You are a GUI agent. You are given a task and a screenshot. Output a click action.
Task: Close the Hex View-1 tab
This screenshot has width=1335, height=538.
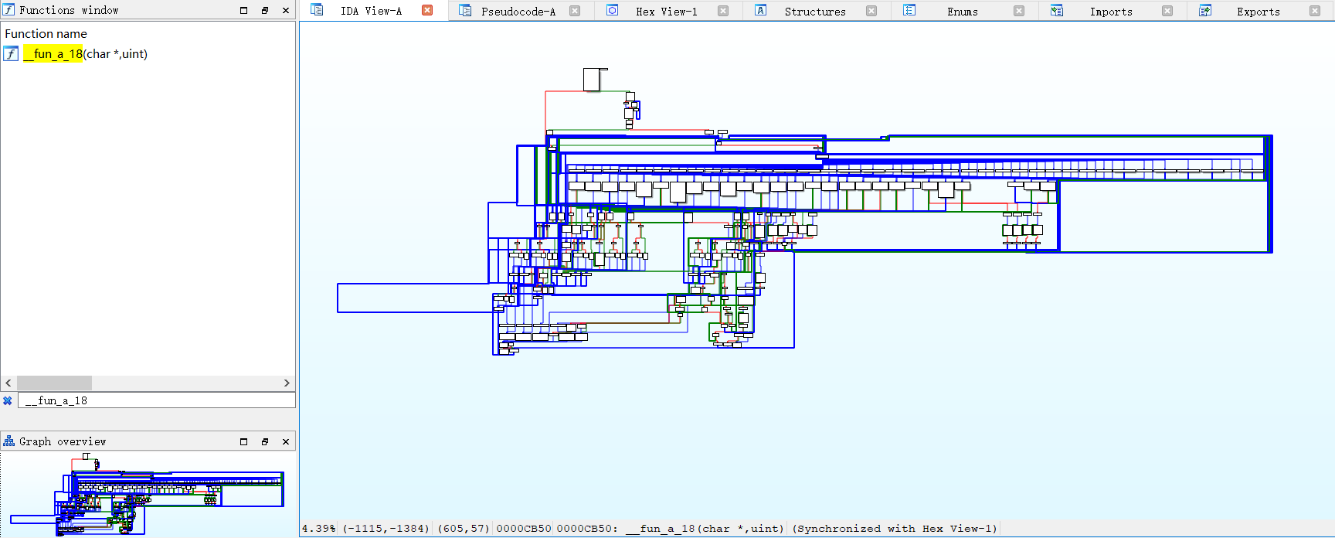point(723,11)
